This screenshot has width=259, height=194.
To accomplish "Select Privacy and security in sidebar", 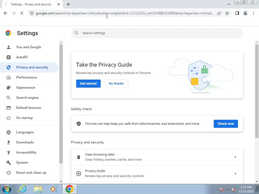I will click(x=29, y=67).
